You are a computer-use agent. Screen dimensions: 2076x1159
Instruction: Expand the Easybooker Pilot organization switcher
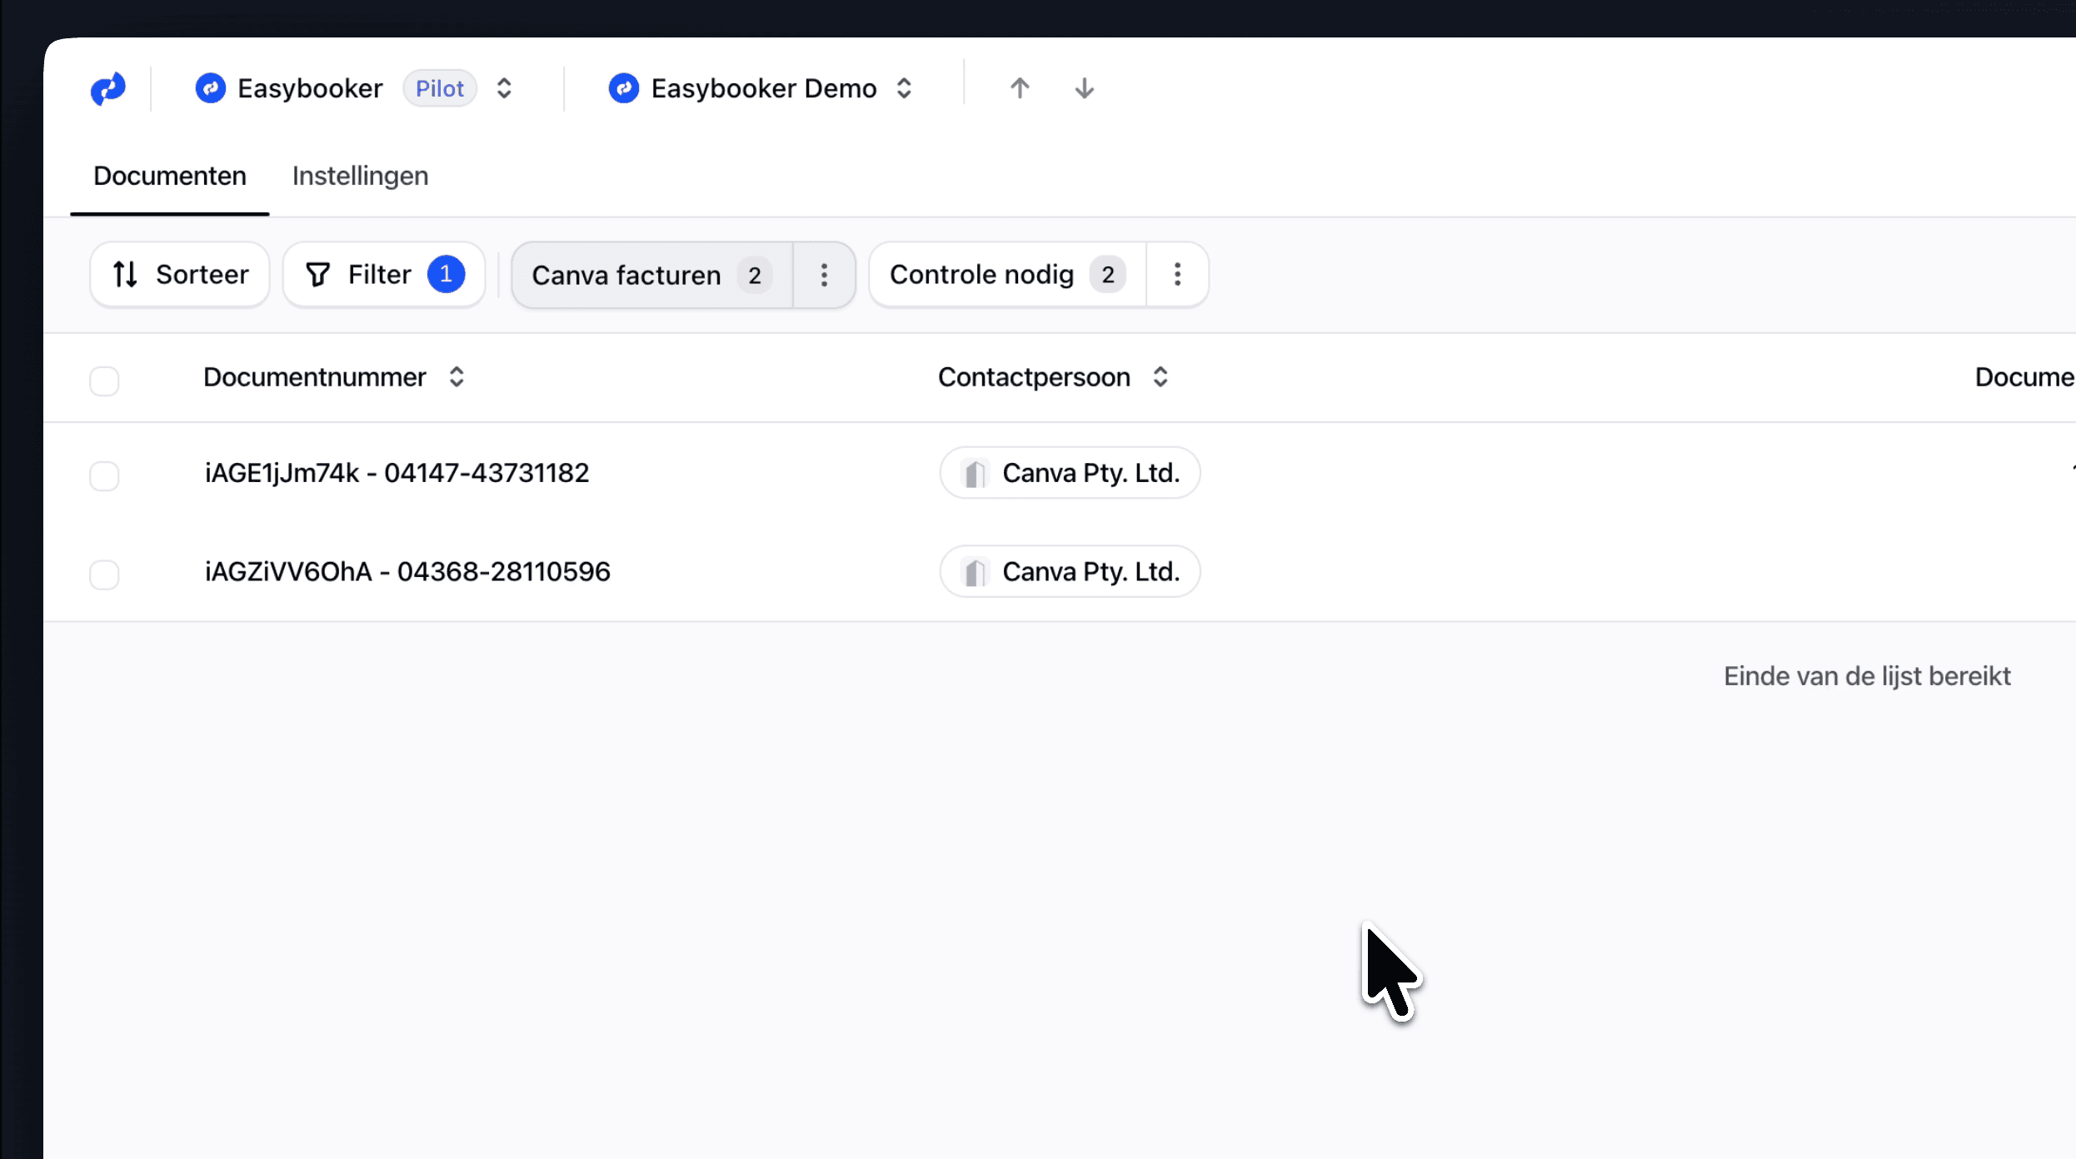pyautogui.click(x=504, y=88)
